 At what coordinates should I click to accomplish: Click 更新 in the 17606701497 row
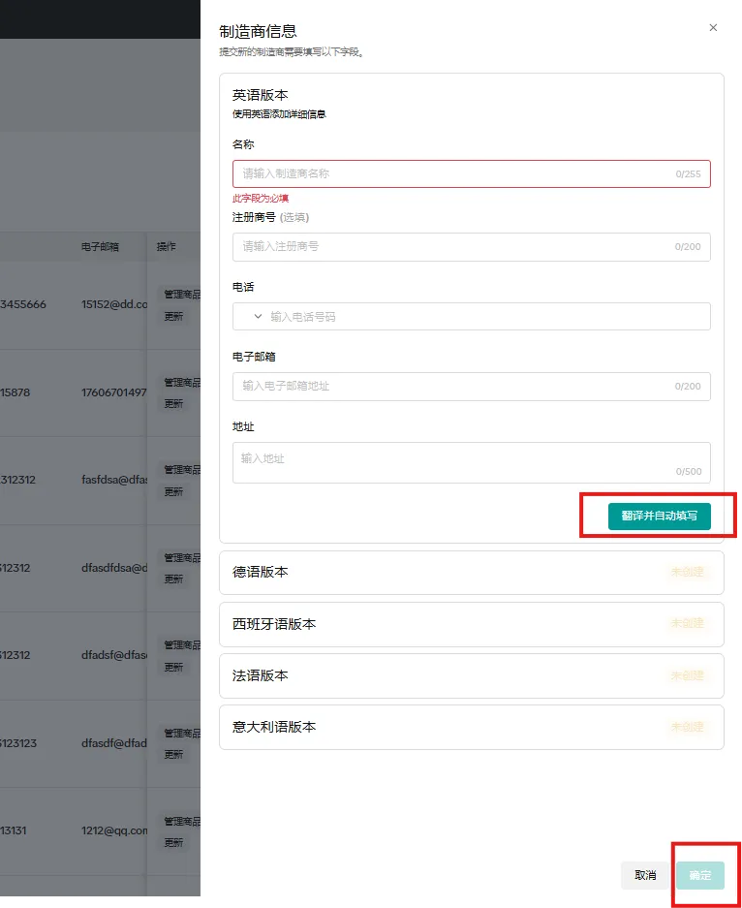click(173, 404)
